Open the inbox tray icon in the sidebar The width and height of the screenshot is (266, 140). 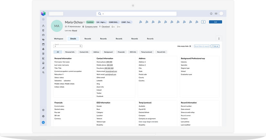coord(43,35)
